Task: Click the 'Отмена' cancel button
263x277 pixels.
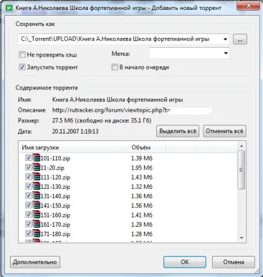Action: point(233,262)
